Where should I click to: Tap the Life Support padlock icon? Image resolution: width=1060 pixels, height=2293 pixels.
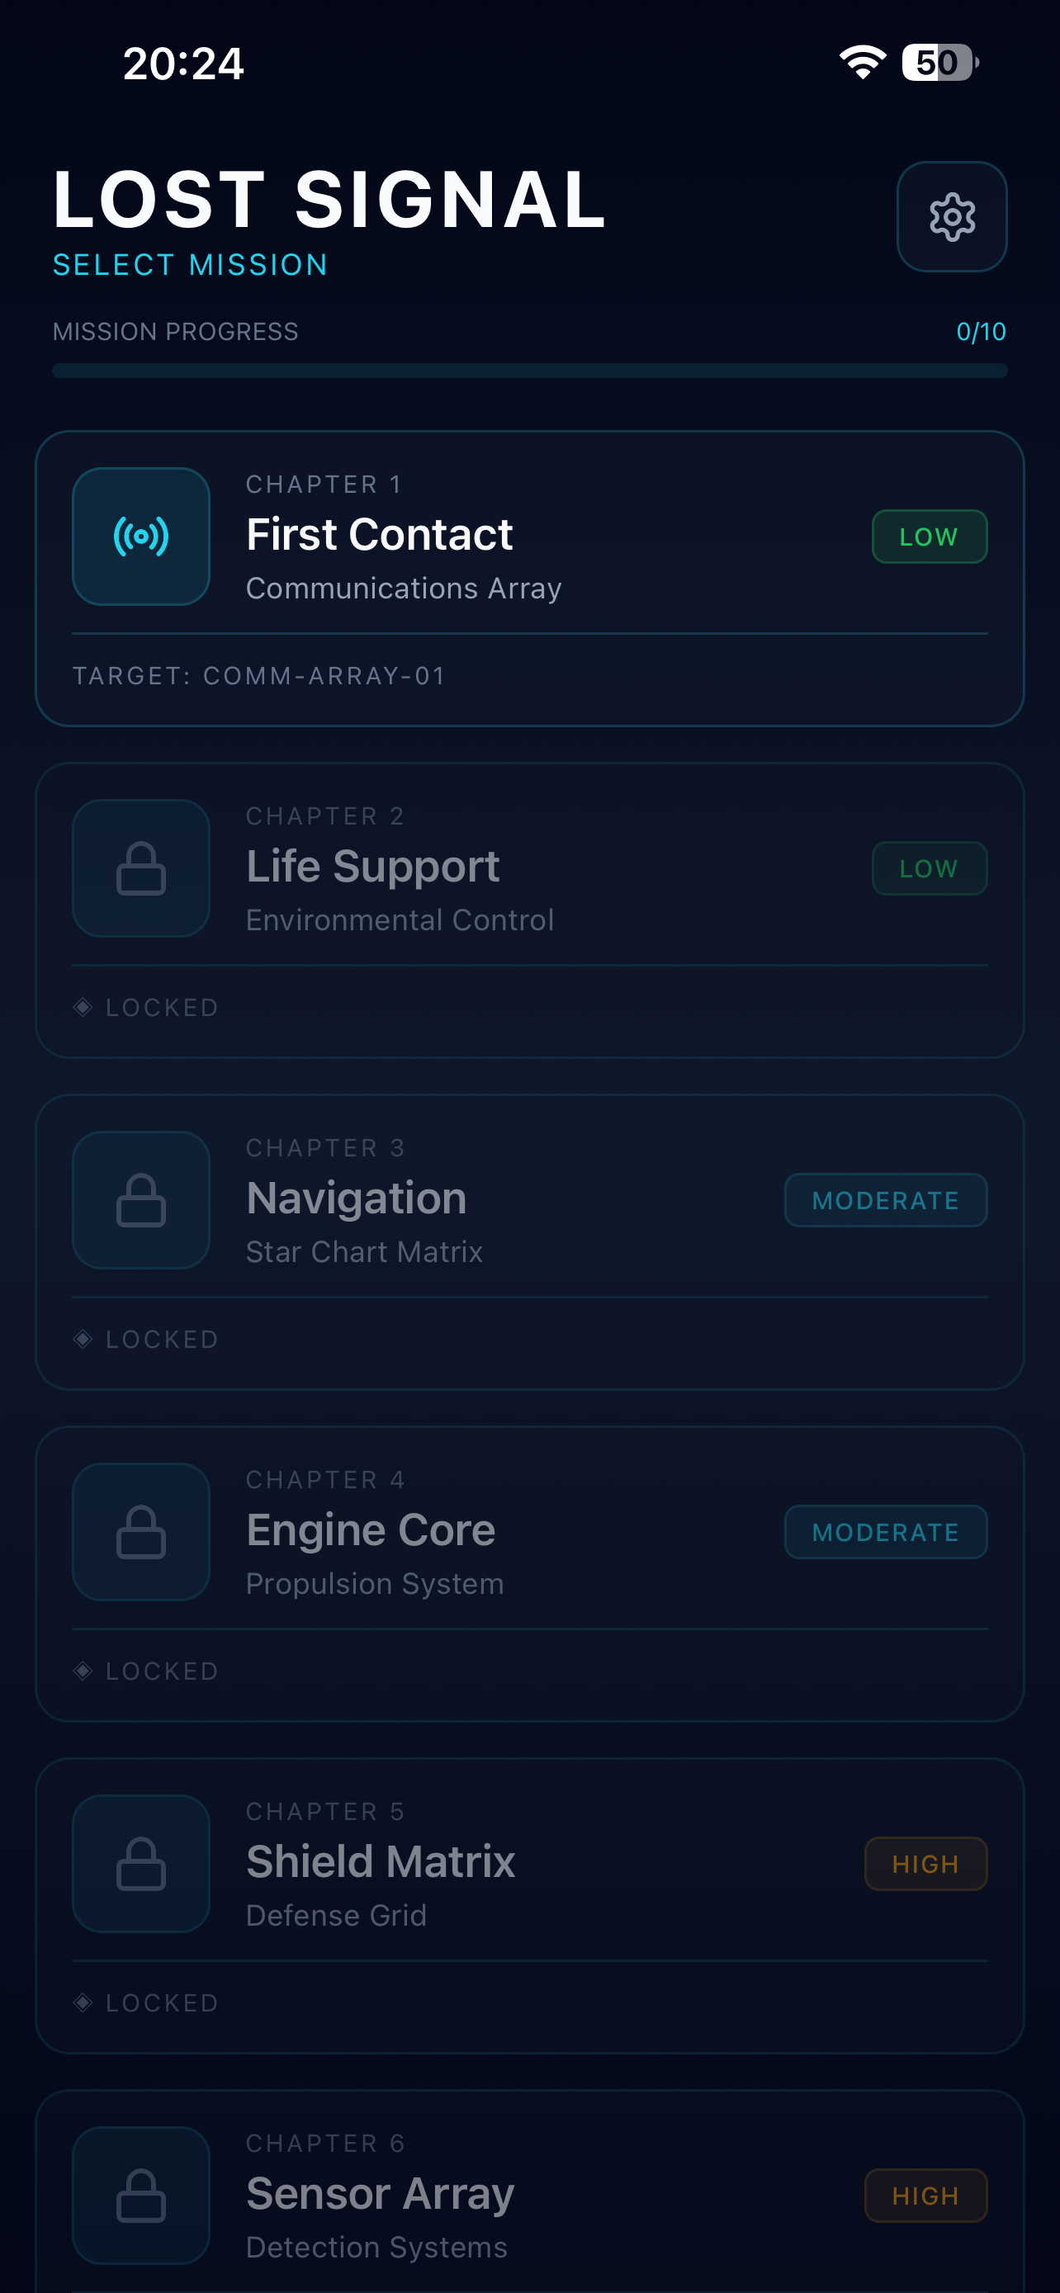click(x=140, y=868)
